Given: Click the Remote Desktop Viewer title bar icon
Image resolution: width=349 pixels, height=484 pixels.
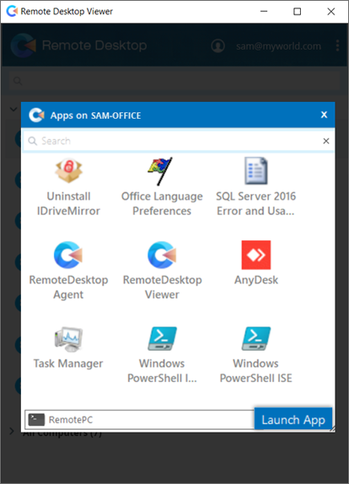Looking at the screenshot, I should coord(12,11).
